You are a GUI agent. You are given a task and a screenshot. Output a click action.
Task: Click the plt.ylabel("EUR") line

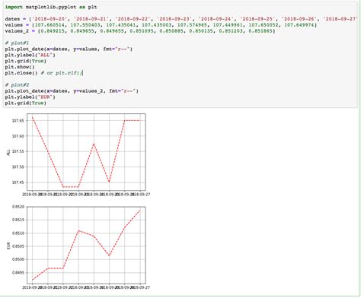[x=30, y=97]
